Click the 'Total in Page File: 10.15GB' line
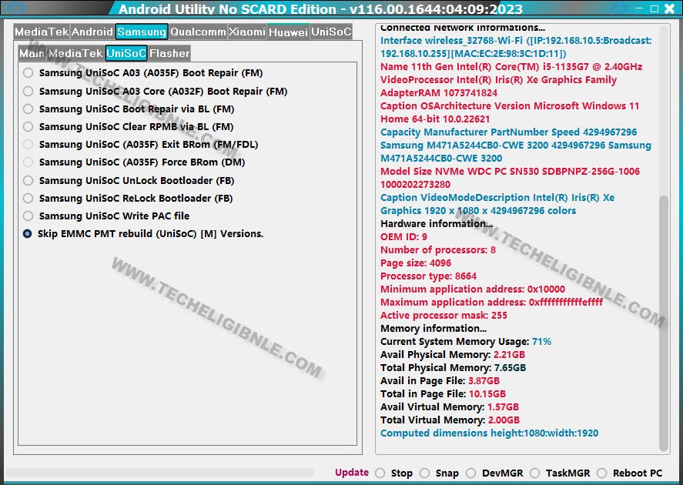The width and height of the screenshot is (683, 485). click(x=443, y=393)
